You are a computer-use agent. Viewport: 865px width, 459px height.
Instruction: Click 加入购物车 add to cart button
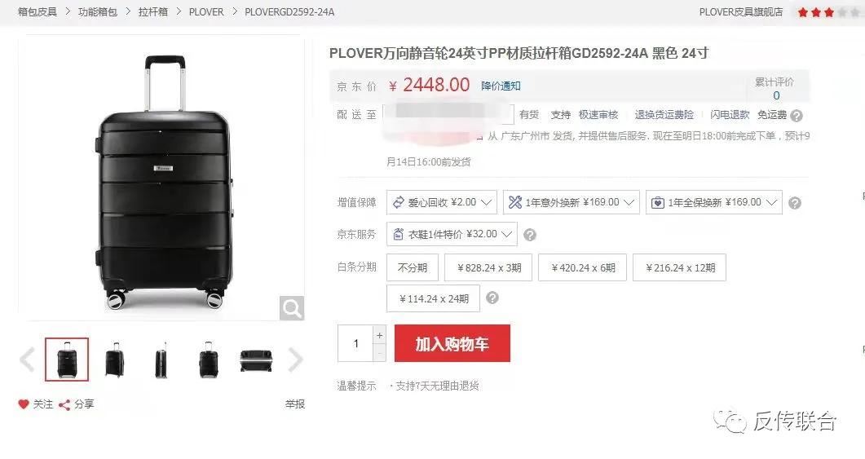coord(452,343)
